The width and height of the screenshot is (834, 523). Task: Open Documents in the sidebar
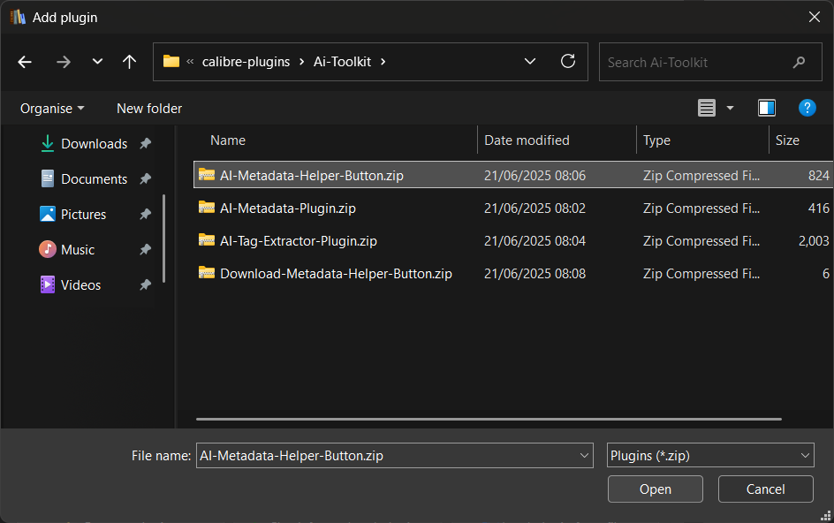(x=95, y=178)
